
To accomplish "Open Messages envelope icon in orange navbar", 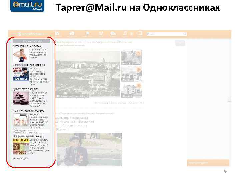I will (57, 33).
